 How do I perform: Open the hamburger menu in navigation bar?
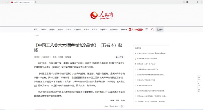pos(146,29)
